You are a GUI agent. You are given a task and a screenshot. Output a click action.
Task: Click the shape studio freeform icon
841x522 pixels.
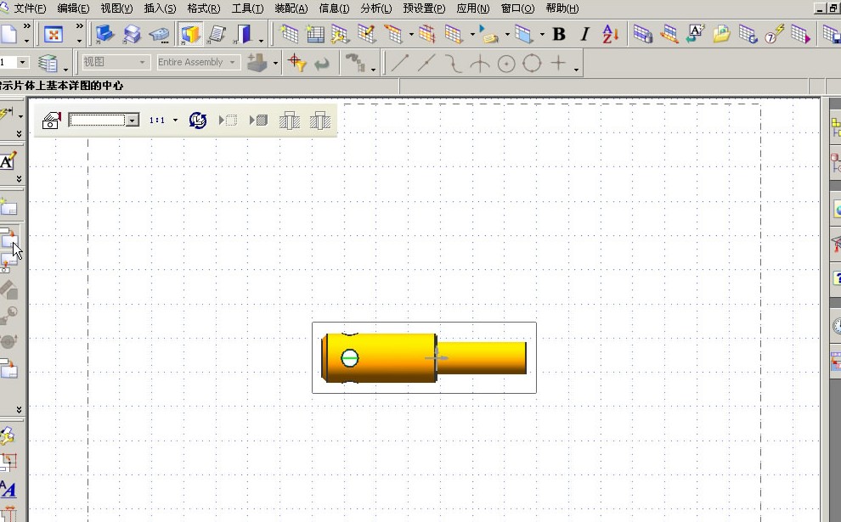[160, 35]
